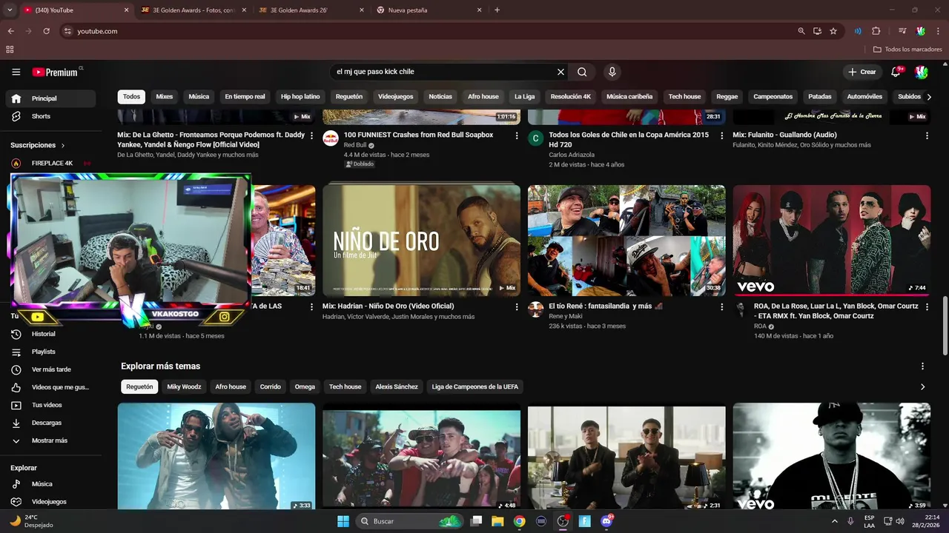The height and width of the screenshot is (533, 949).
Task: Open Chrome from the Windows taskbar
Action: pyautogui.click(x=519, y=521)
